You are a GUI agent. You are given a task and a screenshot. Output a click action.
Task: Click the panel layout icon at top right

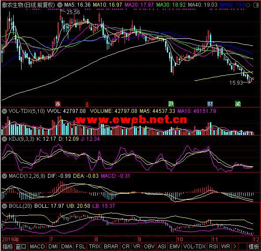pyautogui.click(x=256, y=5)
